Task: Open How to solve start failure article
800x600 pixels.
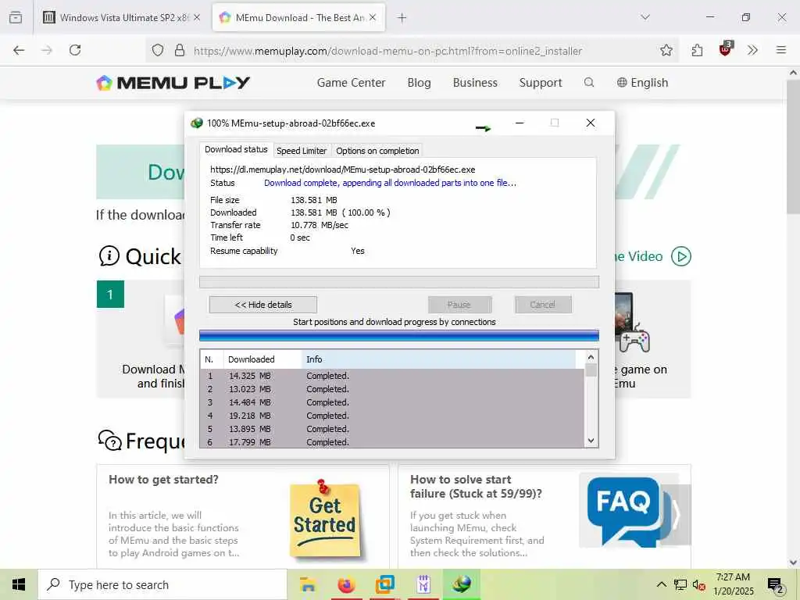Action: (476, 486)
